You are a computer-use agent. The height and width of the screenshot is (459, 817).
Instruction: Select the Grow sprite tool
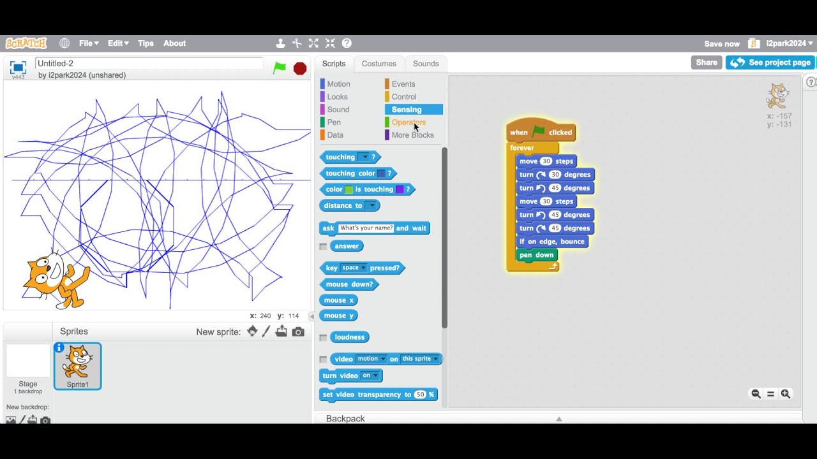[313, 43]
